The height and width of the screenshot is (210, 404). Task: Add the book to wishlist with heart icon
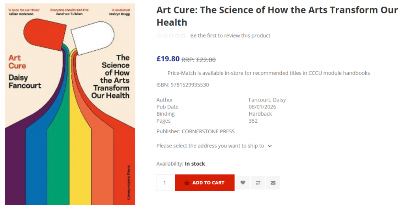(x=243, y=183)
